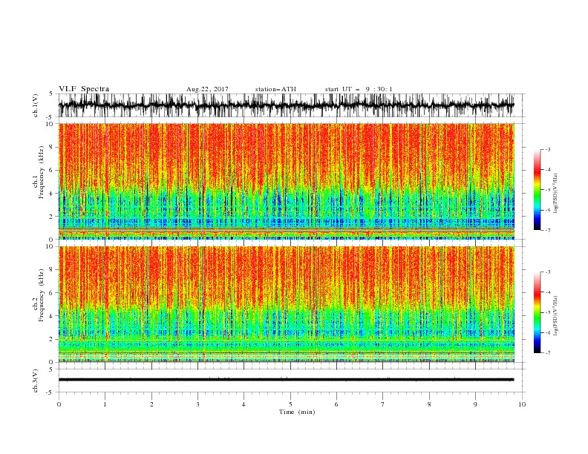Click the time axis tick label "4"
The width and height of the screenshot is (588, 454).
tap(244, 404)
